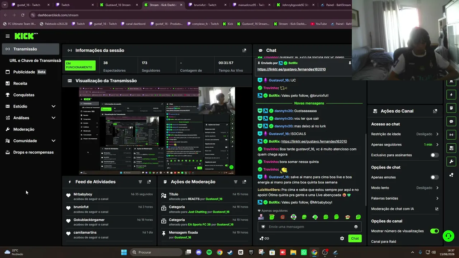The height and width of the screenshot is (258, 459).
Task: Click the green Chat send button
Action: 355,238
